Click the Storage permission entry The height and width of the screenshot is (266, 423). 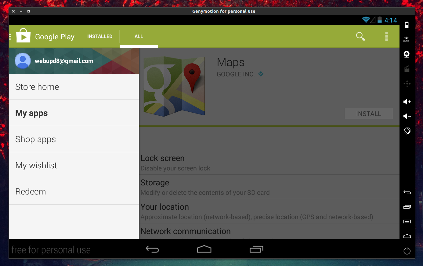pyautogui.click(x=269, y=187)
